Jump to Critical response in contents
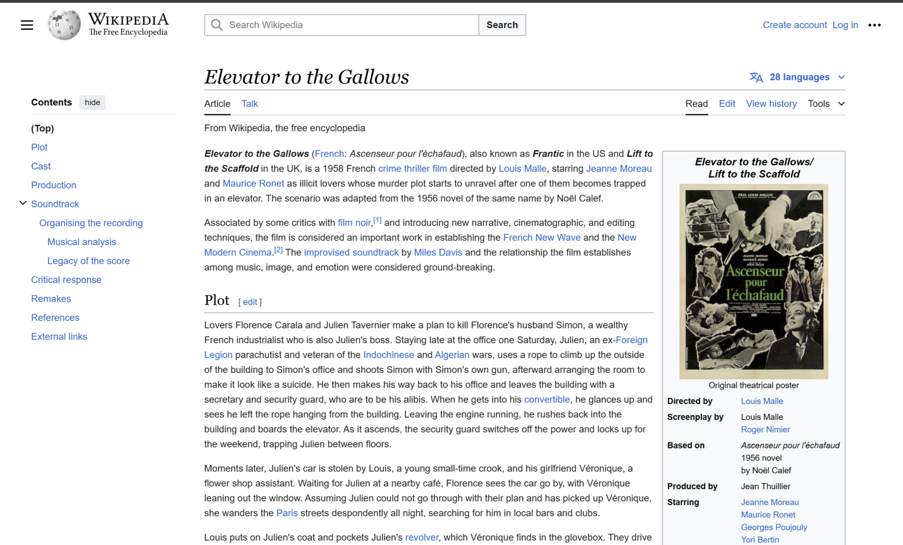The width and height of the screenshot is (903, 545). click(x=66, y=280)
